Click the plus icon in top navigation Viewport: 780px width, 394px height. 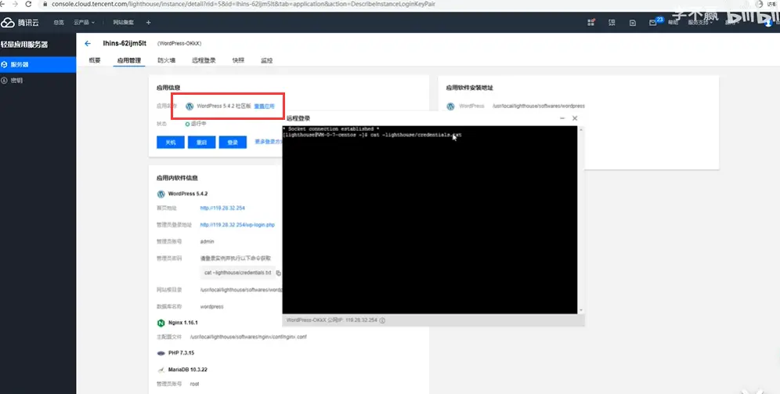point(148,23)
